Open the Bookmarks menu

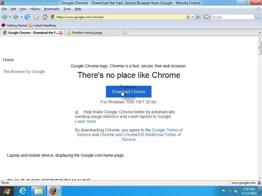[x=52, y=9]
